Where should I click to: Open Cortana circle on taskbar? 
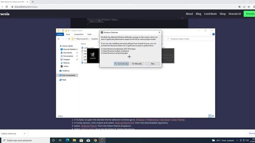pos(53,140)
